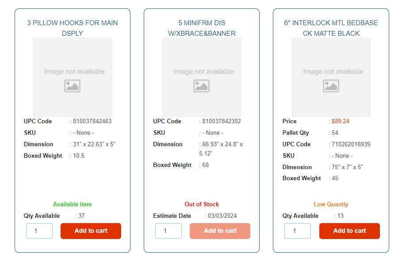
Task: Click UPC code 810037842463
Action: tap(92, 121)
